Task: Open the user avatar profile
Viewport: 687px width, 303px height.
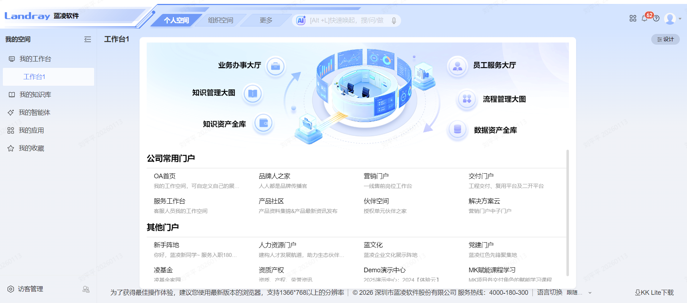Action: tap(670, 19)
